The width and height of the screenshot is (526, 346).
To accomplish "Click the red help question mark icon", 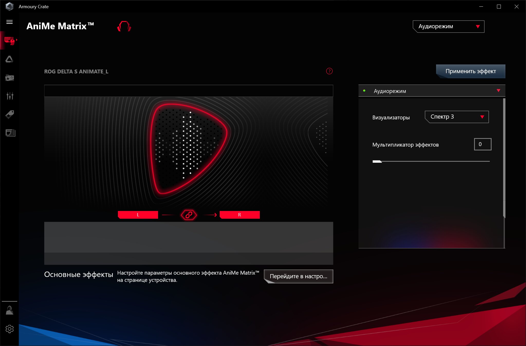I will point(329,71).
